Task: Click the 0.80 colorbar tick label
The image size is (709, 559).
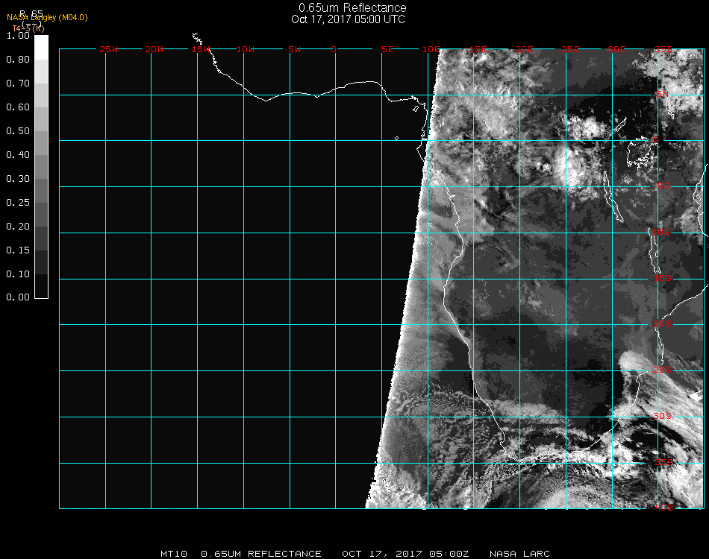Action: [17, 60]
